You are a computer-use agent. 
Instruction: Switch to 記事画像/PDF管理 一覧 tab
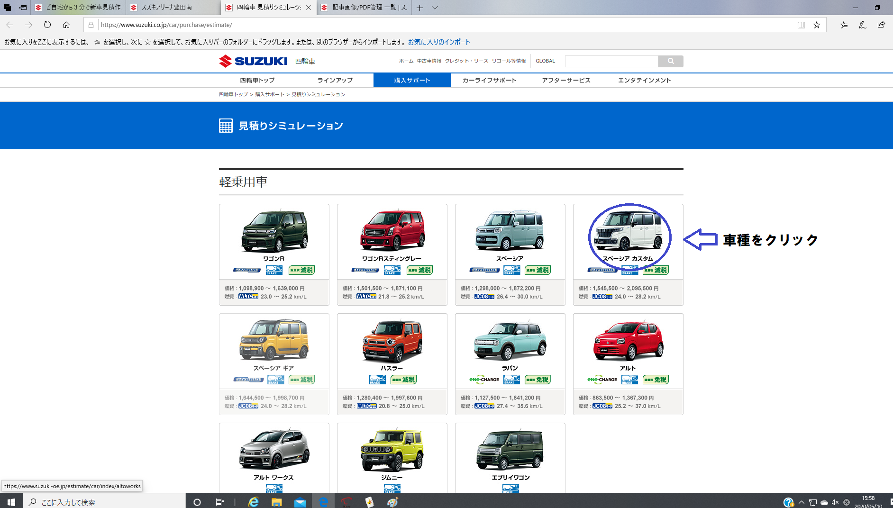(364, 8)
